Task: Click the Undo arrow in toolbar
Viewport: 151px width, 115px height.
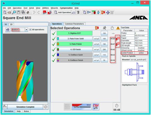Action: pyautogui.click(x=34, y=13)
